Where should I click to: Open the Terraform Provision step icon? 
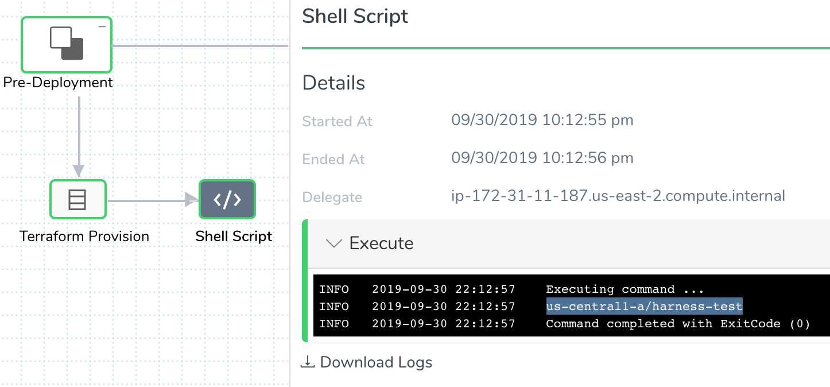point(78,199)
